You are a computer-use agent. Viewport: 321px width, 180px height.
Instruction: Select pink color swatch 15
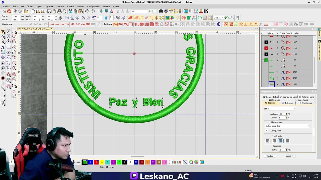[165, 162]
